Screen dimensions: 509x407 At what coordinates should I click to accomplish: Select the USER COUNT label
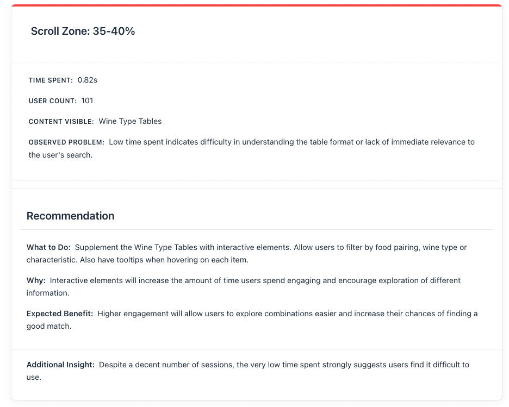pyautogui.click(x=53, y=101)
